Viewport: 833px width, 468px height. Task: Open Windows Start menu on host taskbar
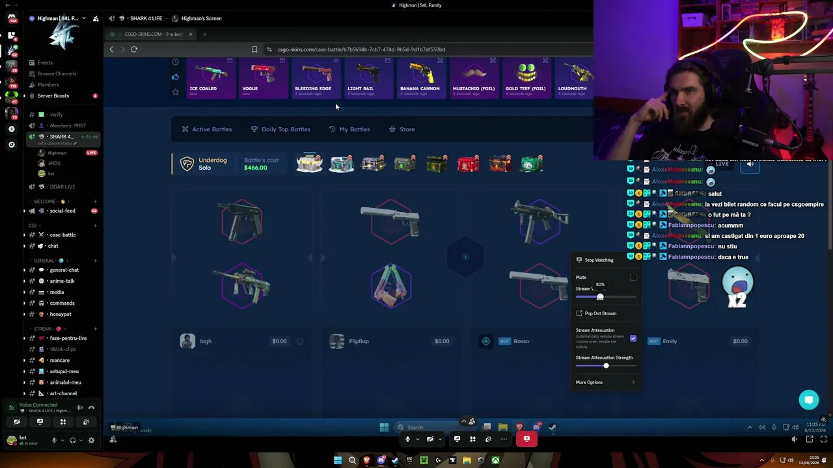338,461
